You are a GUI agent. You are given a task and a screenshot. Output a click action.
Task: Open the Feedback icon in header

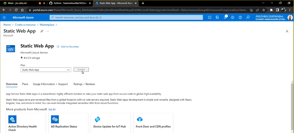pyautogui.click(x=248, y=18)
